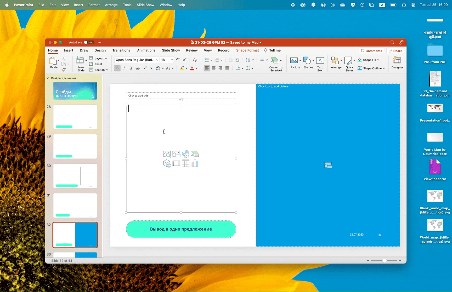Screen dimensions: 452x292
Task: Open the Designer pane
Action: (397, 63)
